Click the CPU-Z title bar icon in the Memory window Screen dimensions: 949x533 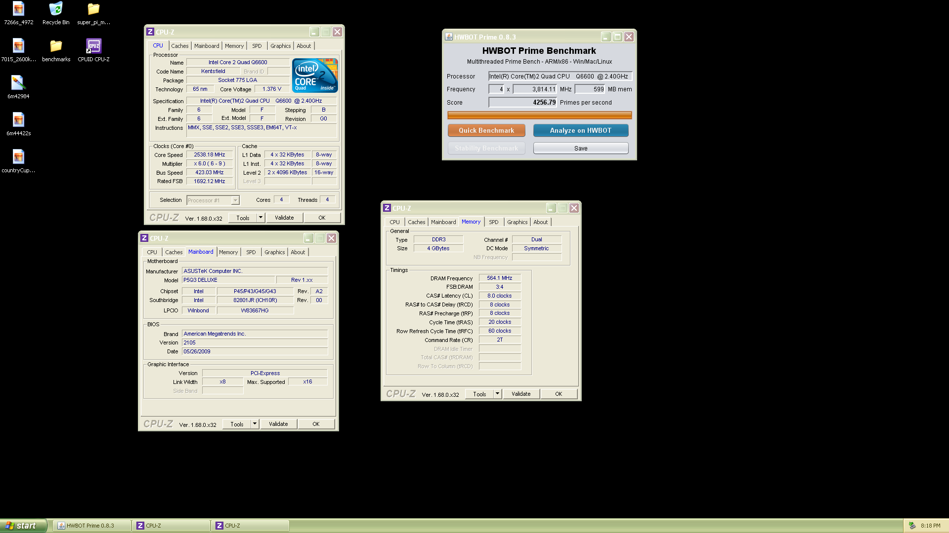[x=387, y=208]
